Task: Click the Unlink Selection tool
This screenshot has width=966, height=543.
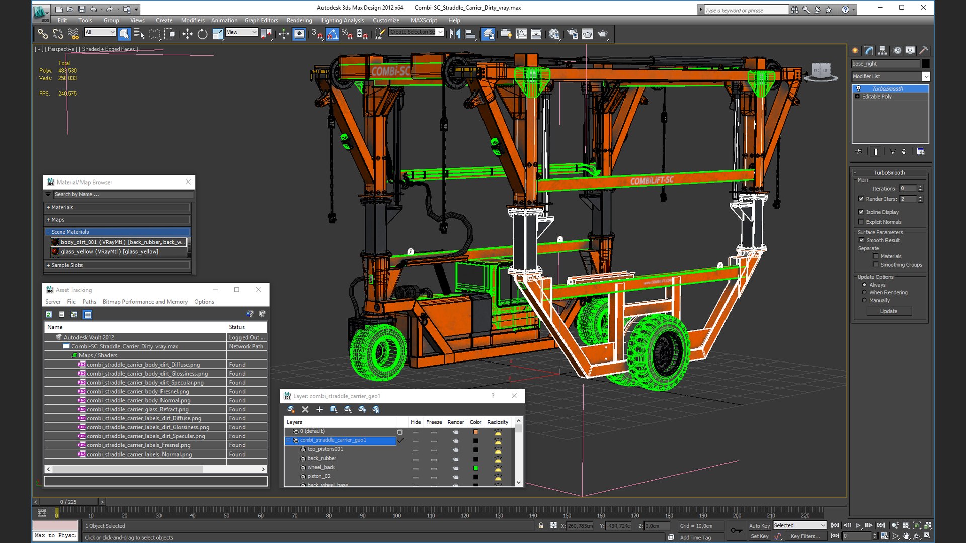Action: click(58, 34)
